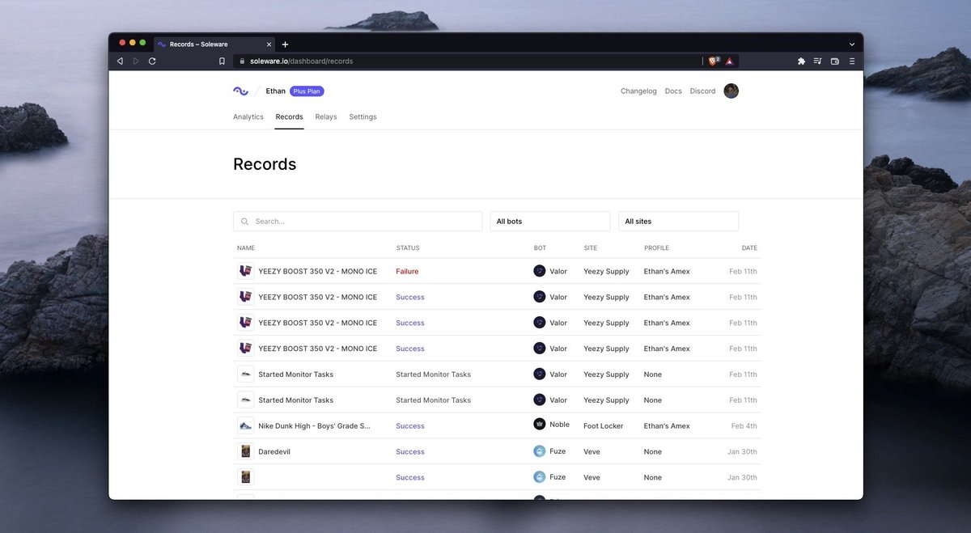Click the padlock icon in the address bar
This screenshot has width=971, height=533.
pos(241,61)
